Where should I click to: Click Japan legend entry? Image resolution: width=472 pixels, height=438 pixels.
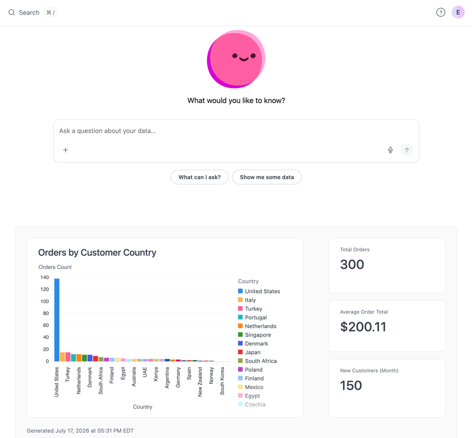click(x=249, y=352)
